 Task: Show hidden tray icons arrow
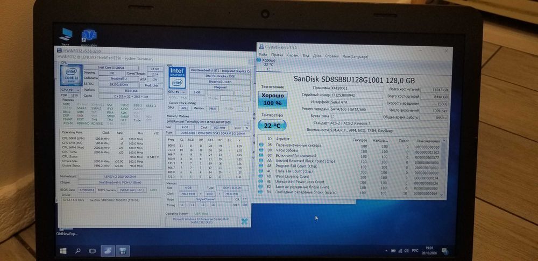tap(387, 251)
